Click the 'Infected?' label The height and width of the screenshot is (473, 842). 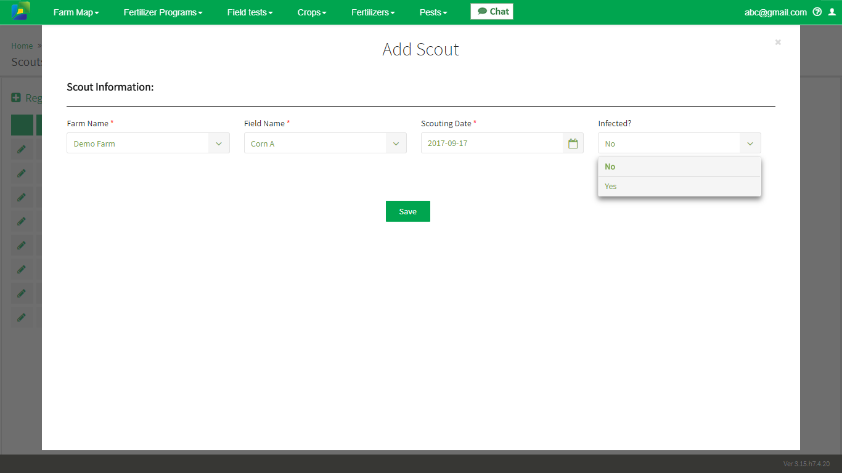615,124
